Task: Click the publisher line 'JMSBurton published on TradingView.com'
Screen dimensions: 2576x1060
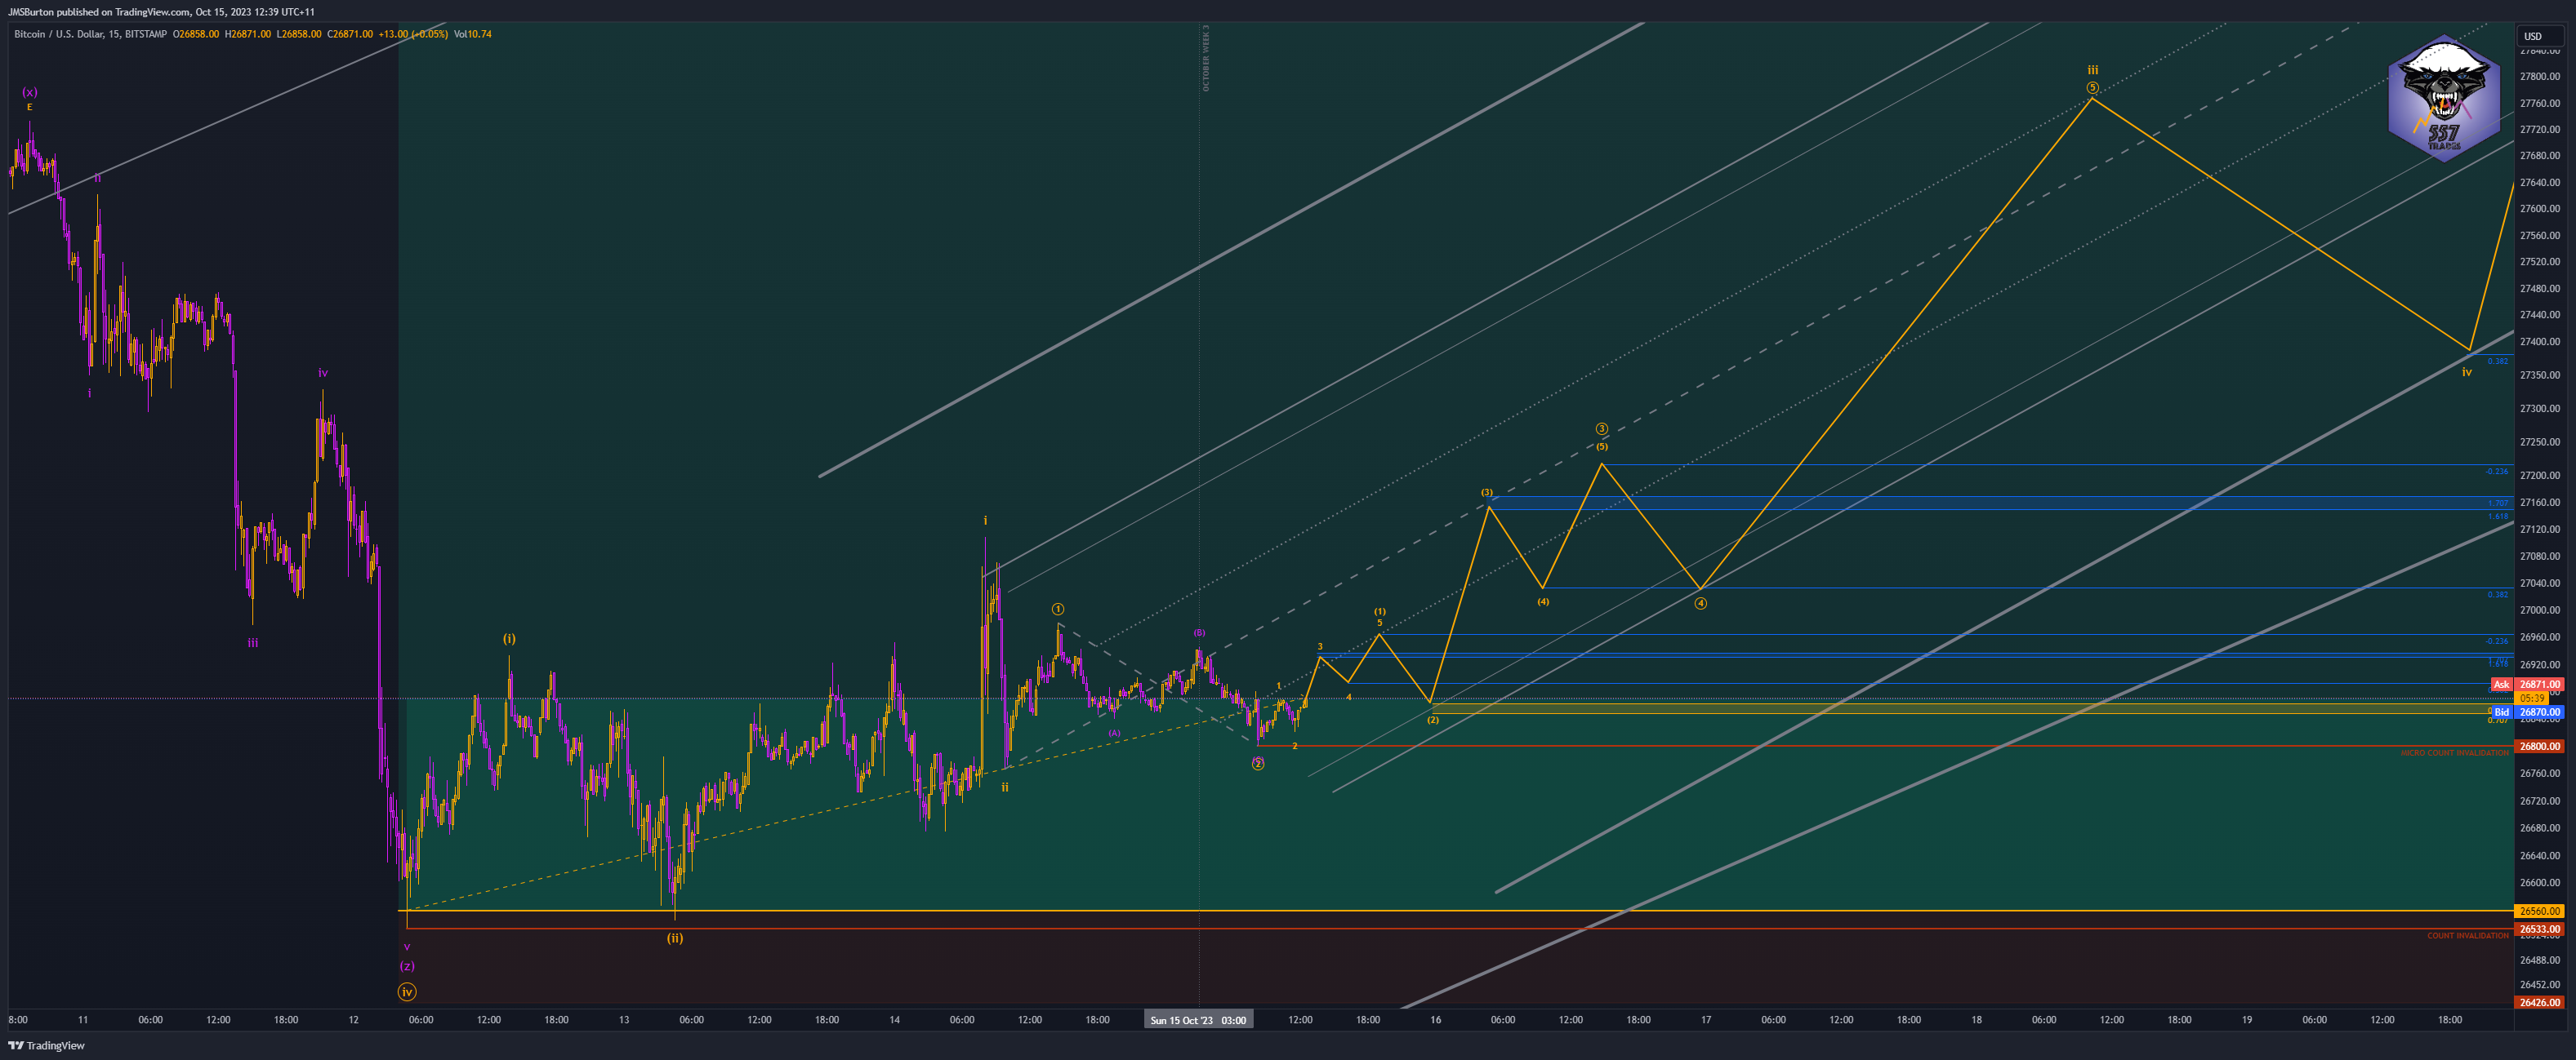Action: 99,12
